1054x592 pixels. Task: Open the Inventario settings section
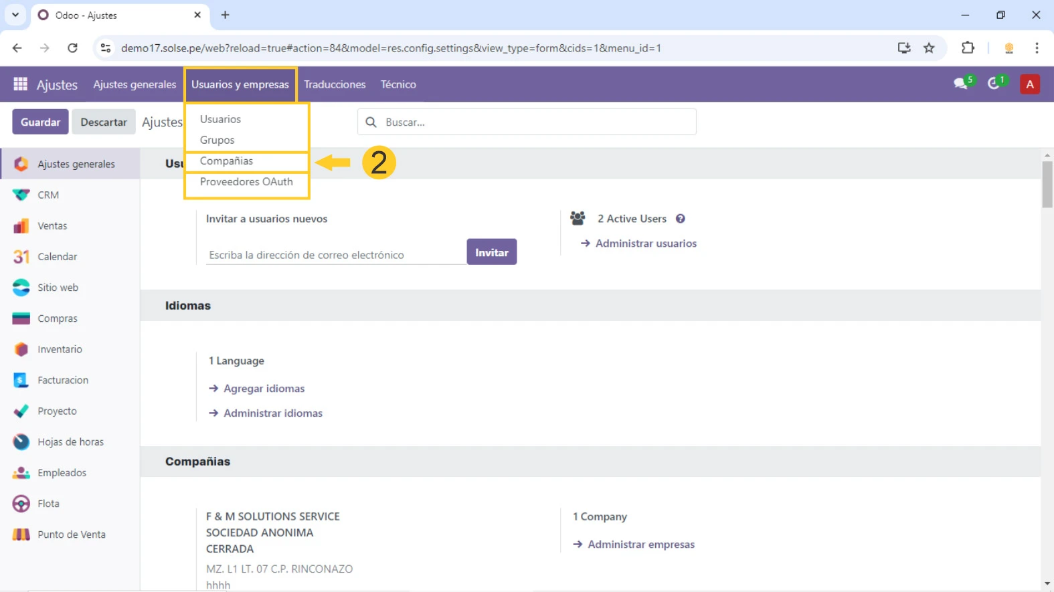(60, 349)
